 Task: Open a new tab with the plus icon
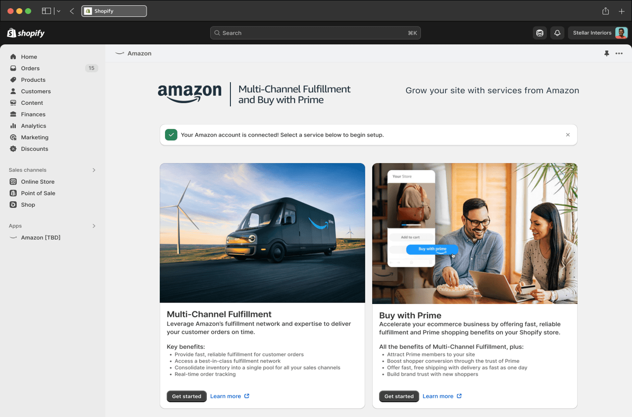tap(621, 11)
